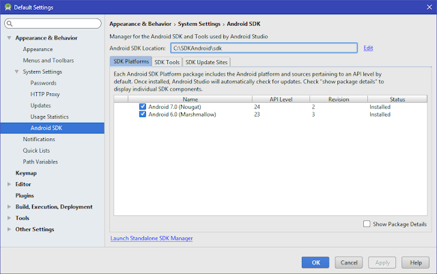Sort by Name column header
437x274 pixels.
coord(190,99)
